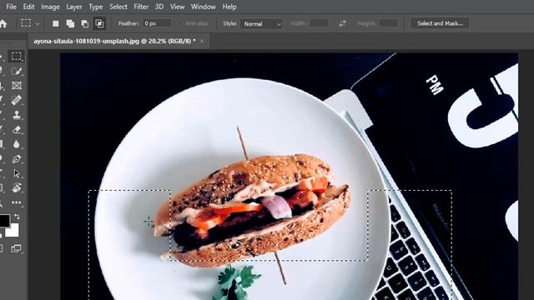Open the View menu
Viewport: 534px width, 300px height.
point(177,7)
